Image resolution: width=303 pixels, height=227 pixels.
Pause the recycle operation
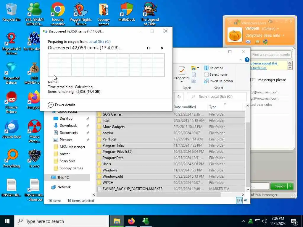(x=148, y=48)
